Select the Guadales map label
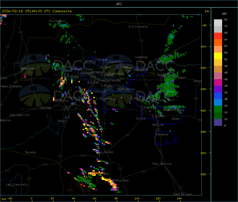 pos(141,57)
